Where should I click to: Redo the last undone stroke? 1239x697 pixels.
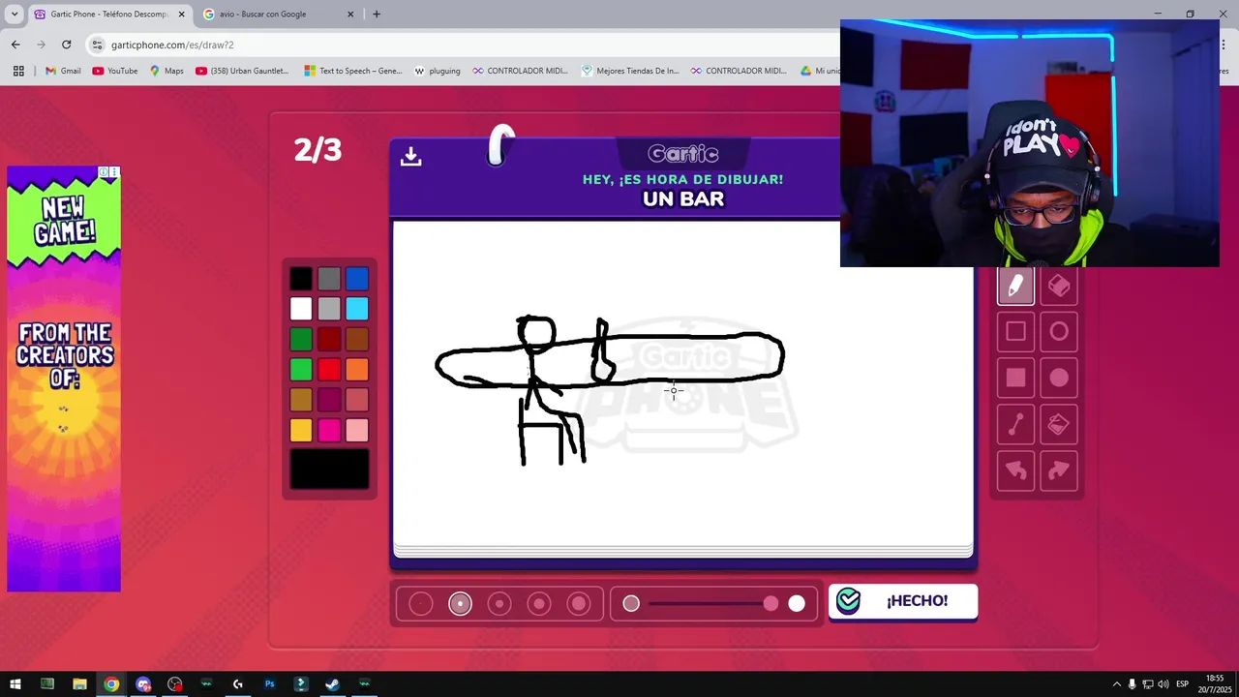coord(1059,470)
